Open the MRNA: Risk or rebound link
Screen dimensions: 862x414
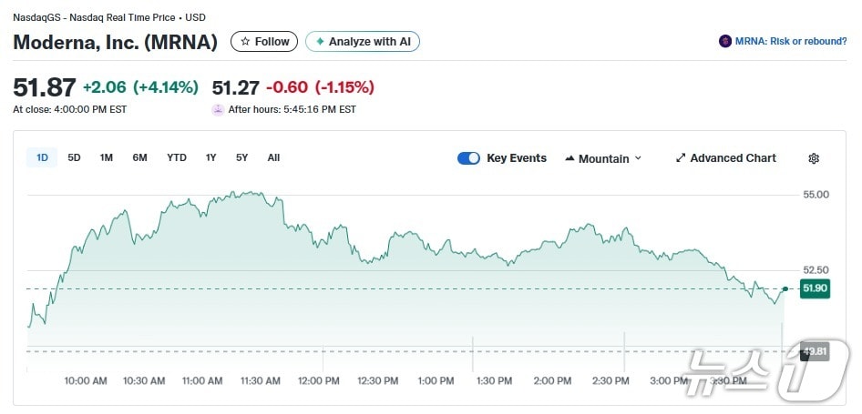(x=791, y=41)
